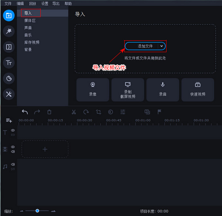Click the Add track icon
Image resolution: width=222 pixels, height=216 pixels.
click(9, 121)
